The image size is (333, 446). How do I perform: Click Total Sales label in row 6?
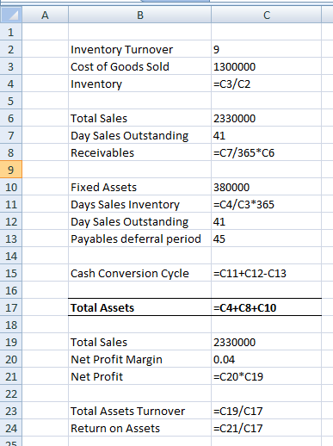coord(139,118)
